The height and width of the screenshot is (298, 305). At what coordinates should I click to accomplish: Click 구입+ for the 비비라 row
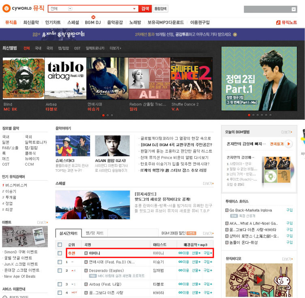[x=208, y=292]
